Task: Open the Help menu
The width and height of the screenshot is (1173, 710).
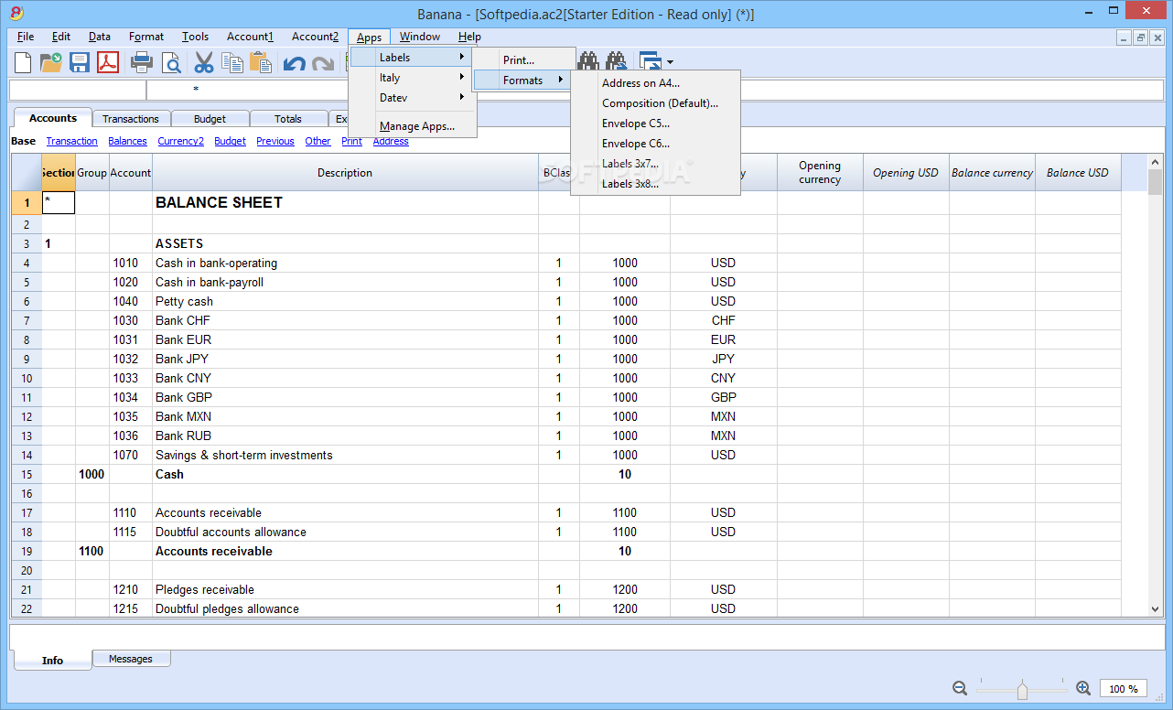Action: (469, 37)
